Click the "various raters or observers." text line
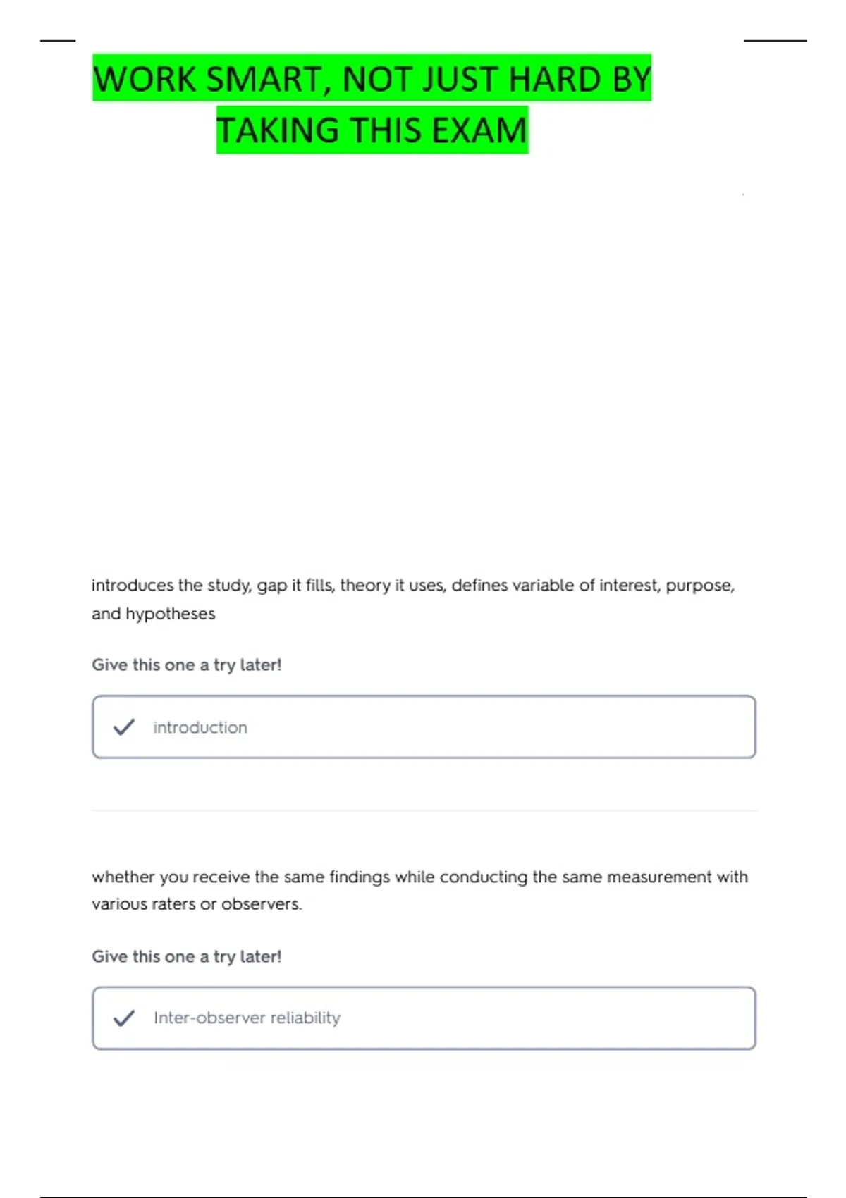The height and width of the screenshot is (1198, 846). (197, 904)
